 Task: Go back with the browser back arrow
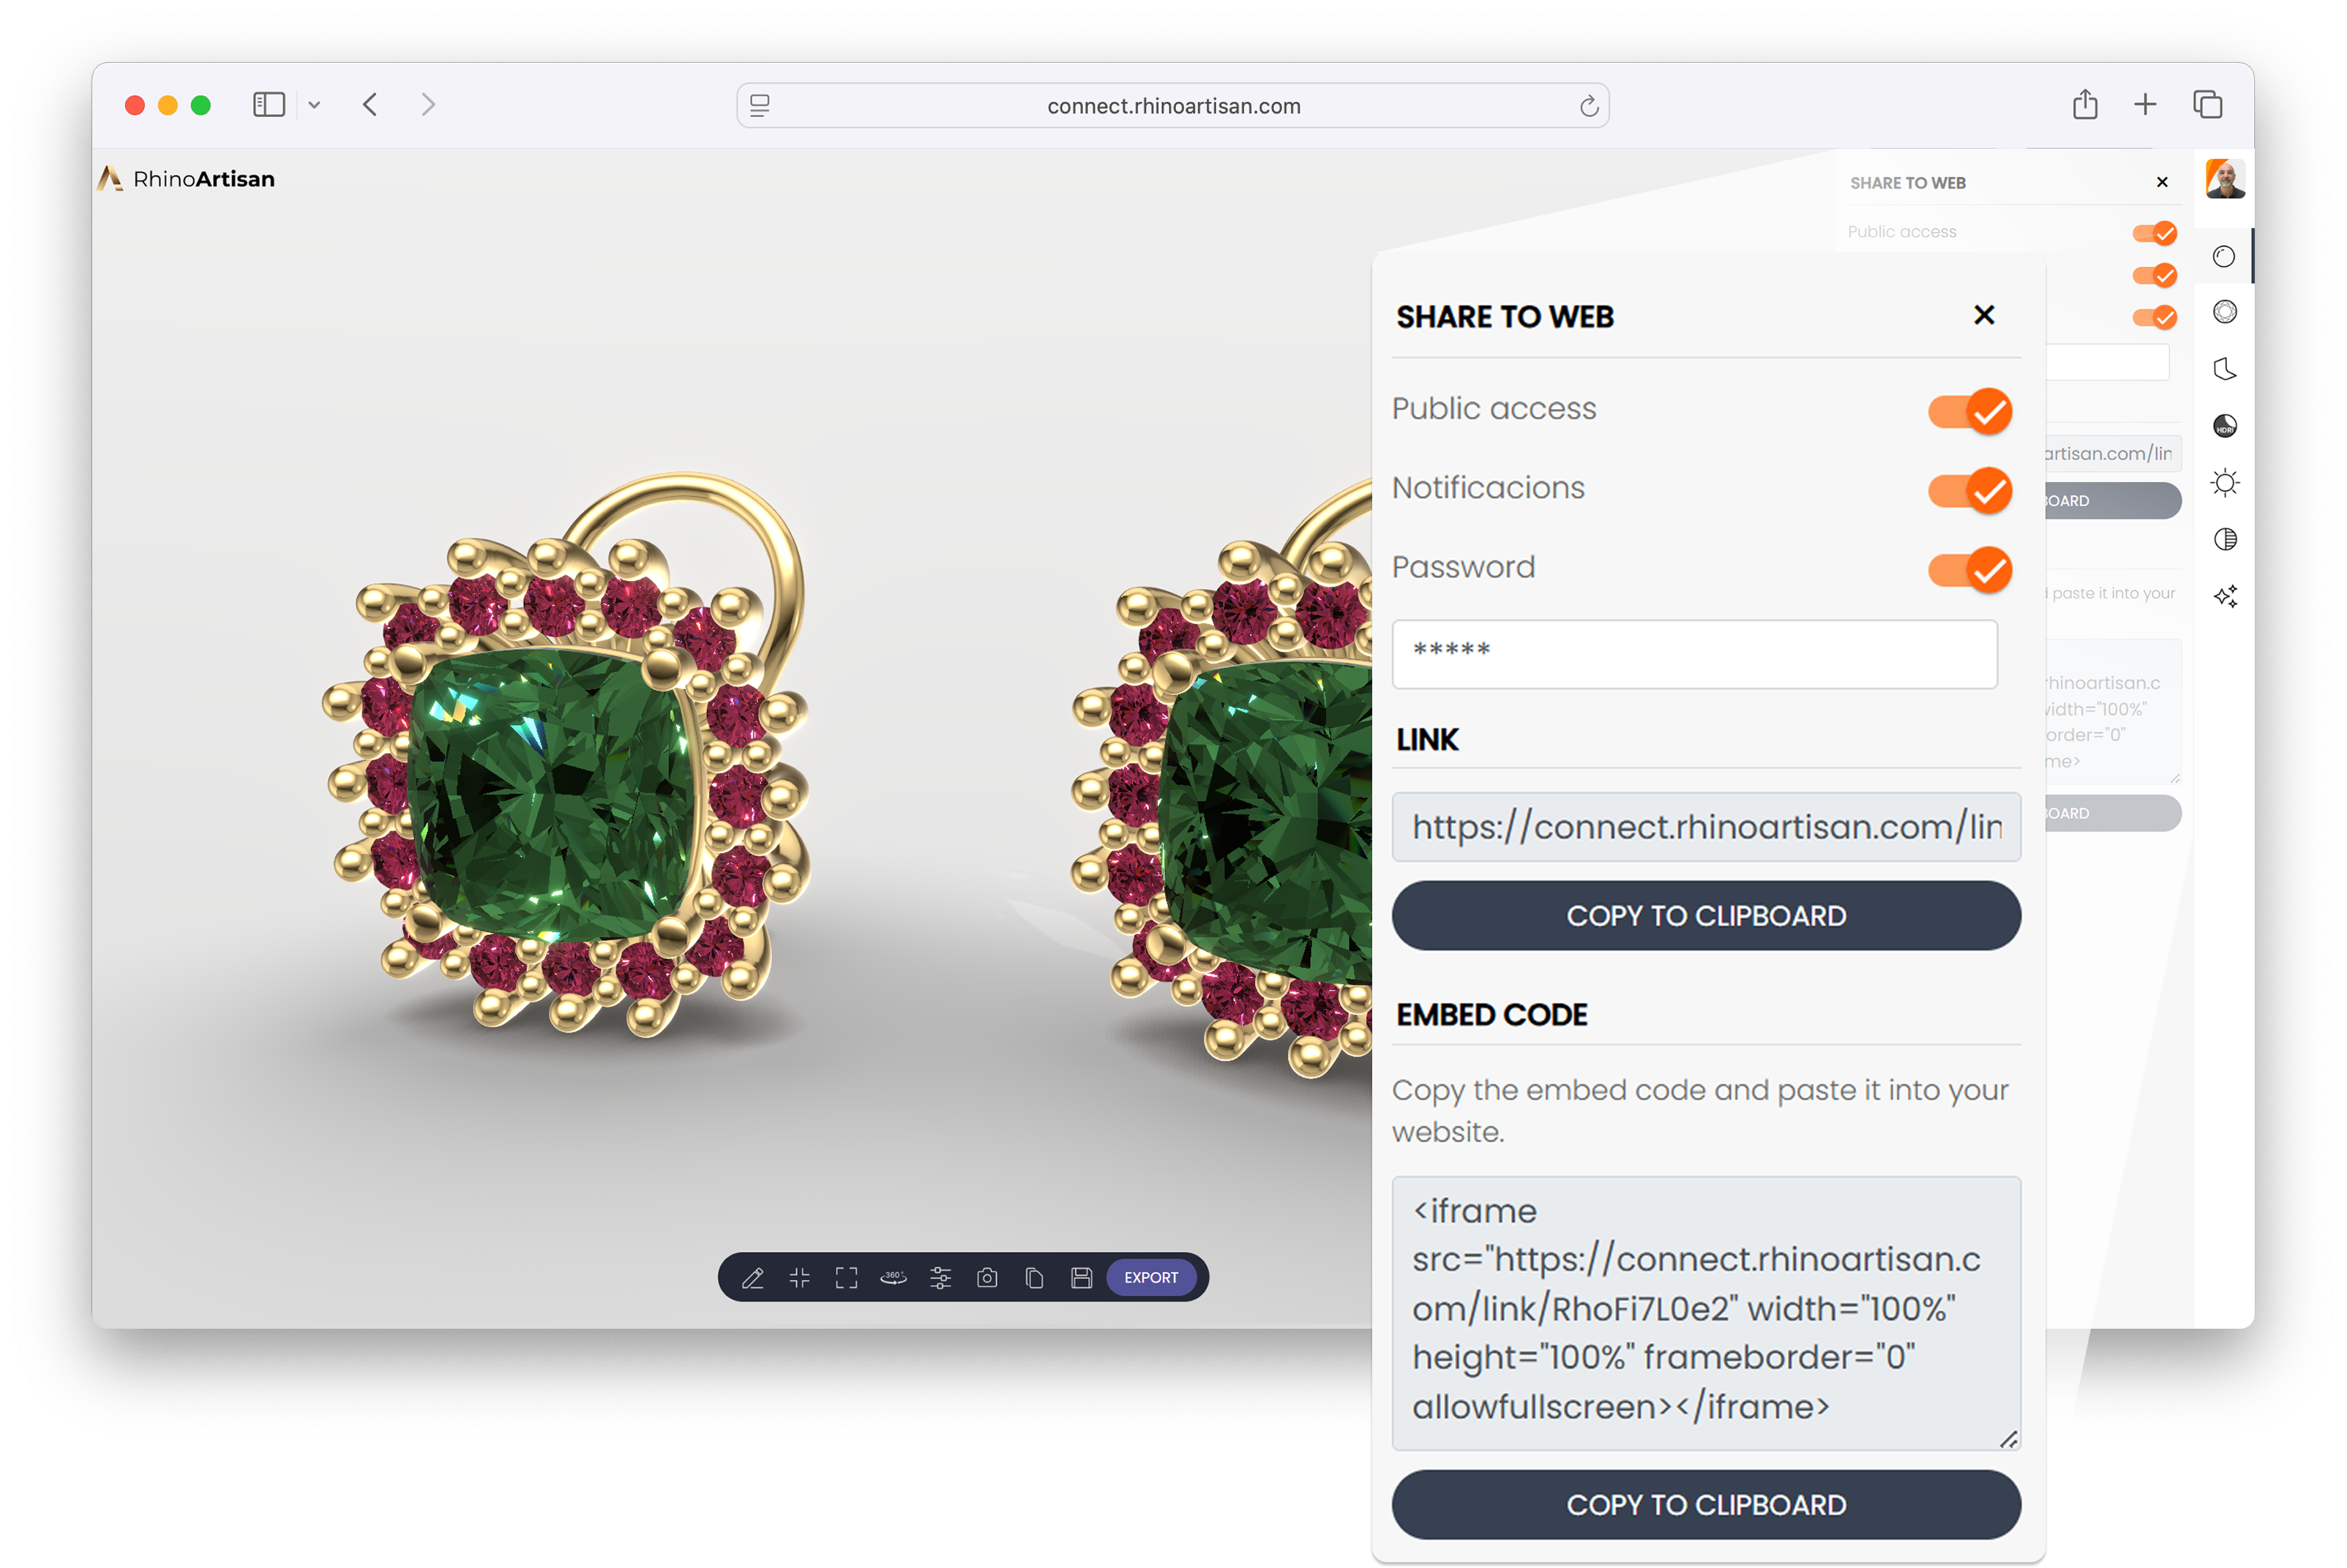[x=370, y=104]
